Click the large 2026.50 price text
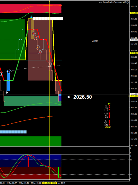 tap(83, 97)
